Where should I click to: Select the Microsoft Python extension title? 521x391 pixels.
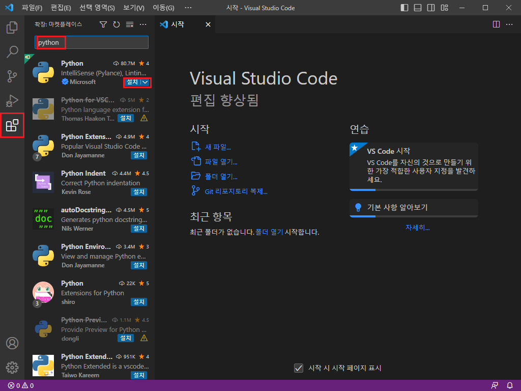pos(72,64)
